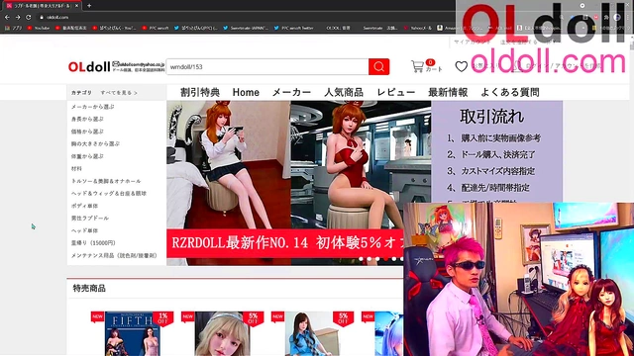Open a new browser tab with plus

coord(89,6)
